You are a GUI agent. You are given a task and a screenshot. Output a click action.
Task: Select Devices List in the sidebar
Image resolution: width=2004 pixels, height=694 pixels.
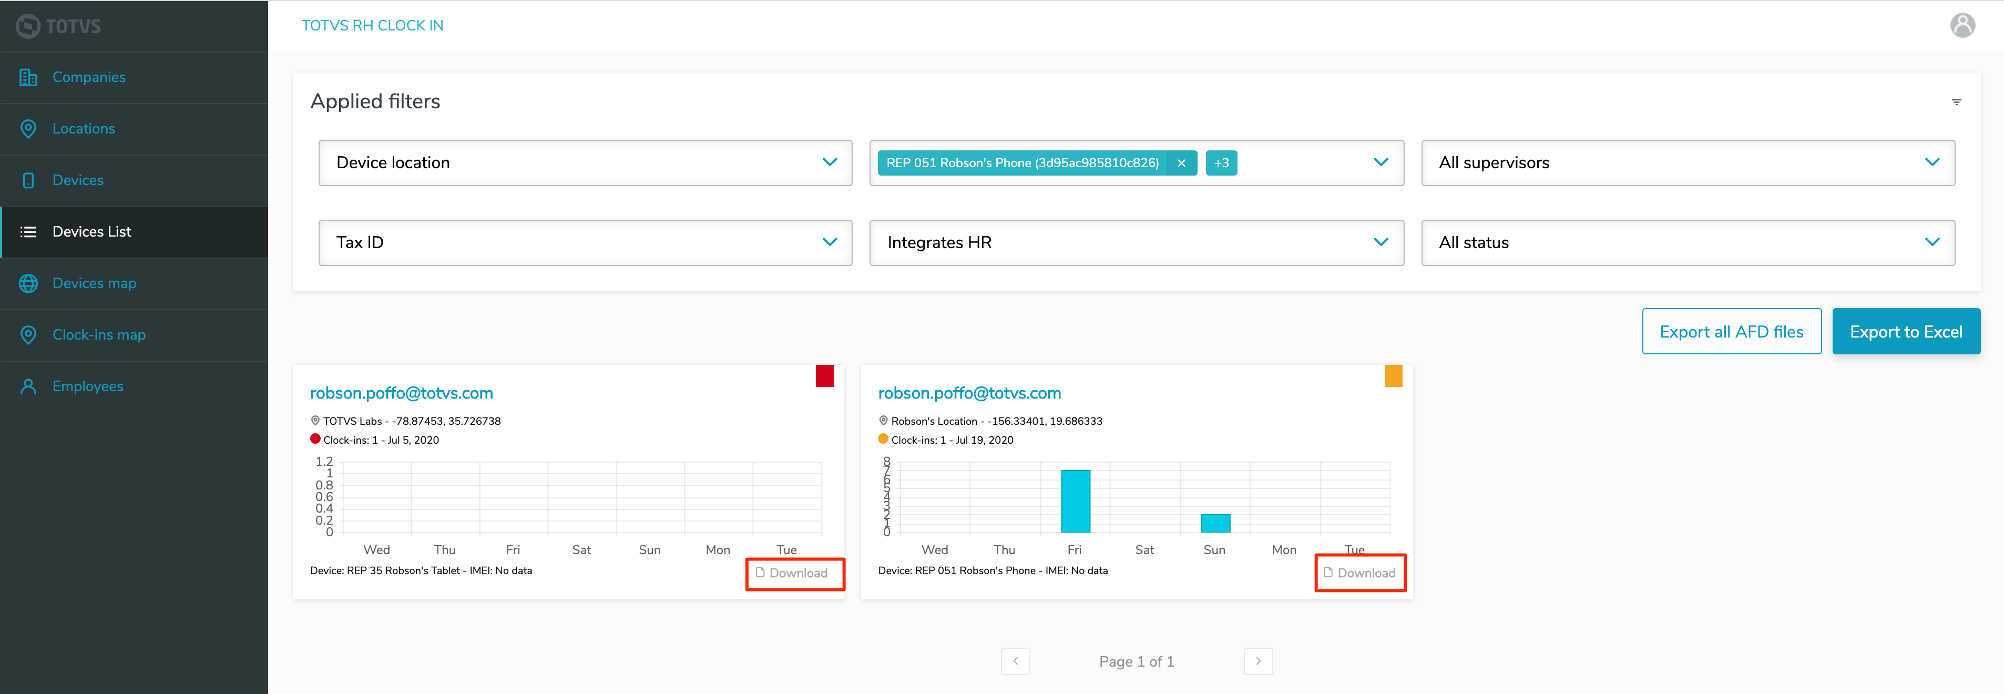point(92,231)
